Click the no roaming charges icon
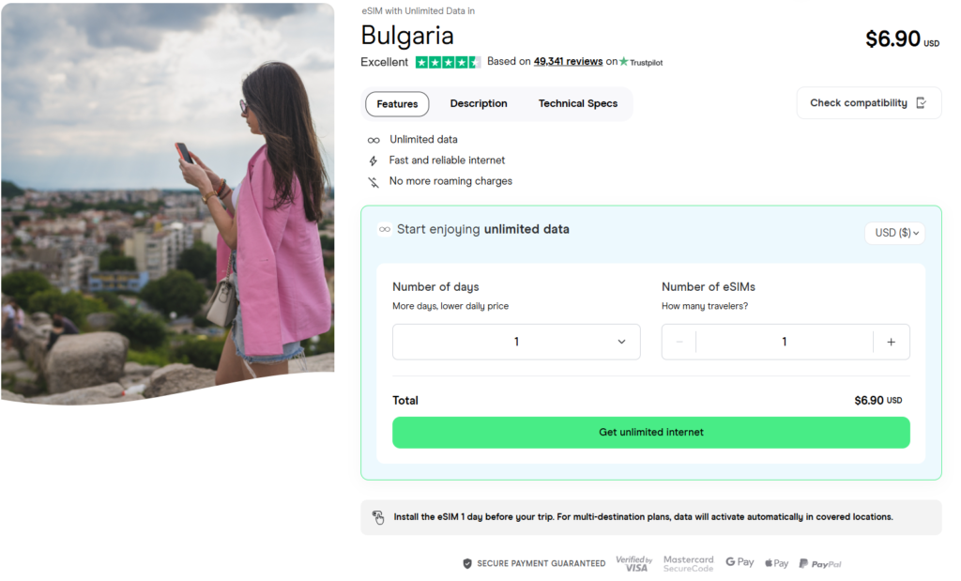This screenshot has height=581, width=961. coord(374,181)
